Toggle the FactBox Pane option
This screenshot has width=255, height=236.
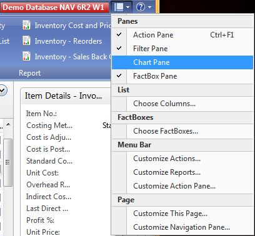[x=182, y=76]
